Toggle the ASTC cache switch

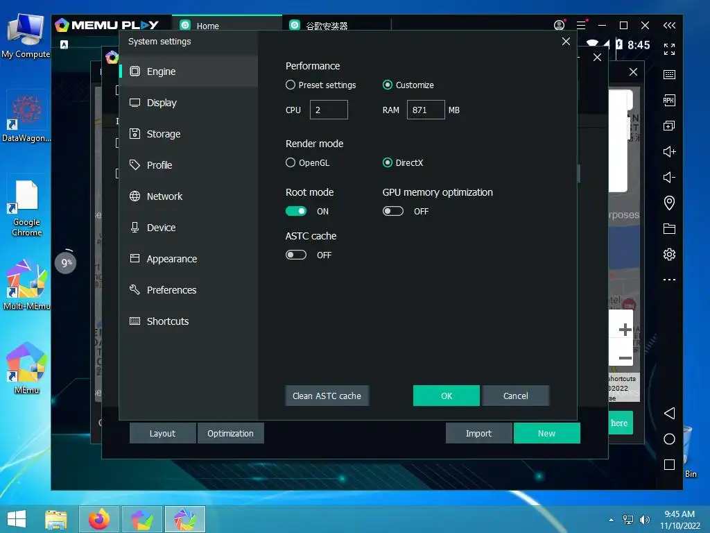[295, 255]
